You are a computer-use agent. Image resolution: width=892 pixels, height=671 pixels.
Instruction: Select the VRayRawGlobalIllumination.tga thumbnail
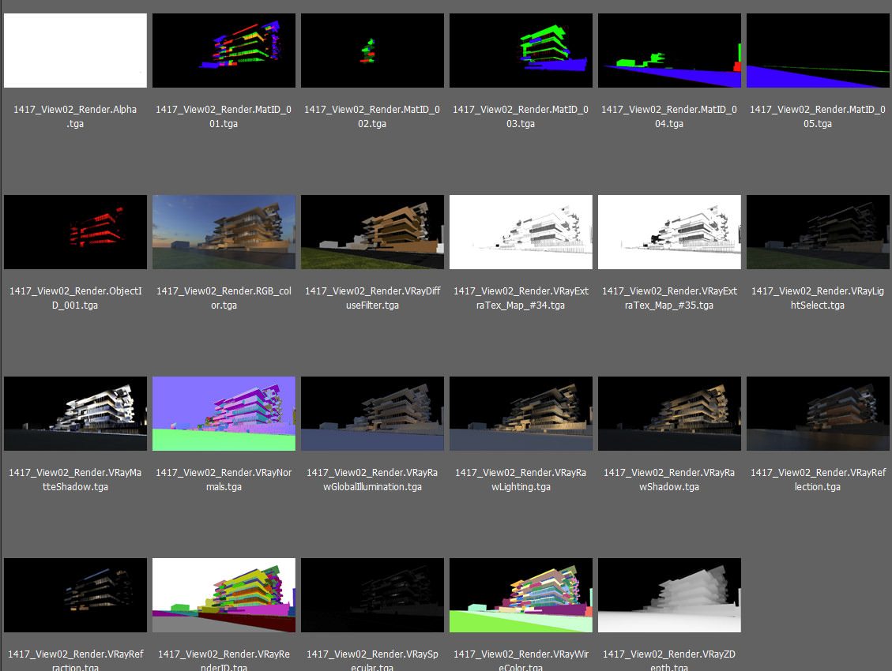(x=372, y=414)
